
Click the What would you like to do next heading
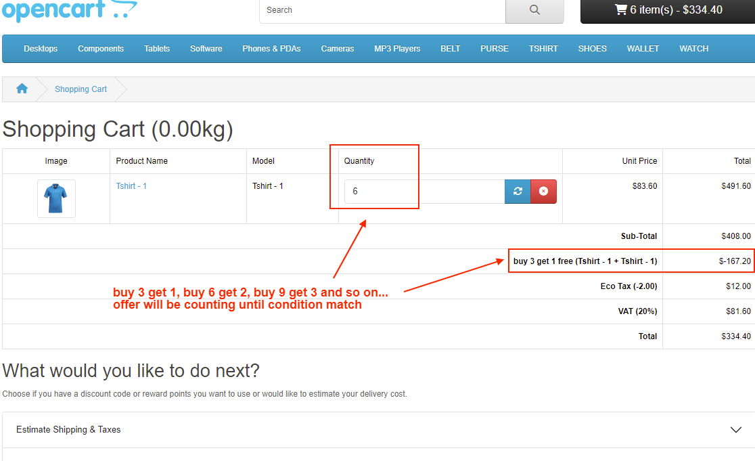pyautogui.click(x=131, y=371)
